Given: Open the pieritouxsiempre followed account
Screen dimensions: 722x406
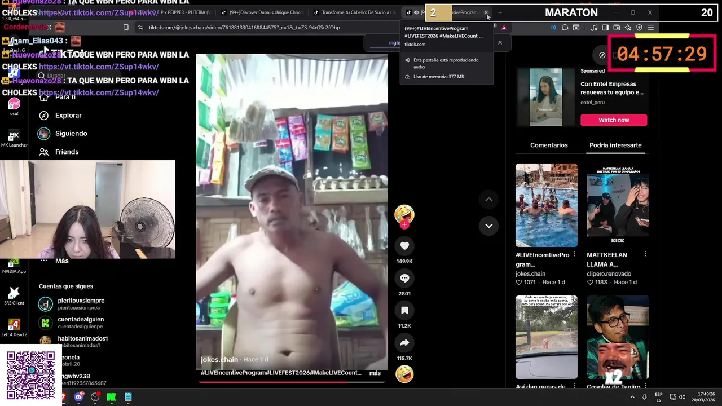Looking at the screenshot, I should (x=72, y=304).
